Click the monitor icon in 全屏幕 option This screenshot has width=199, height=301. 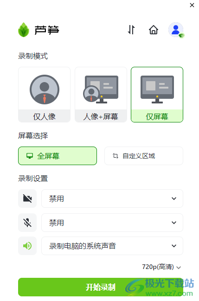coord(30,156)
